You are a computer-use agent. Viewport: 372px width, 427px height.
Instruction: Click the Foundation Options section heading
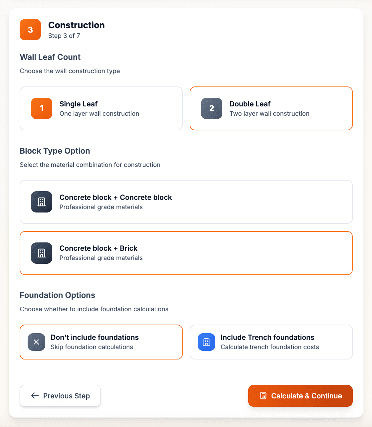pyautogui.click(x=58, y=295)
